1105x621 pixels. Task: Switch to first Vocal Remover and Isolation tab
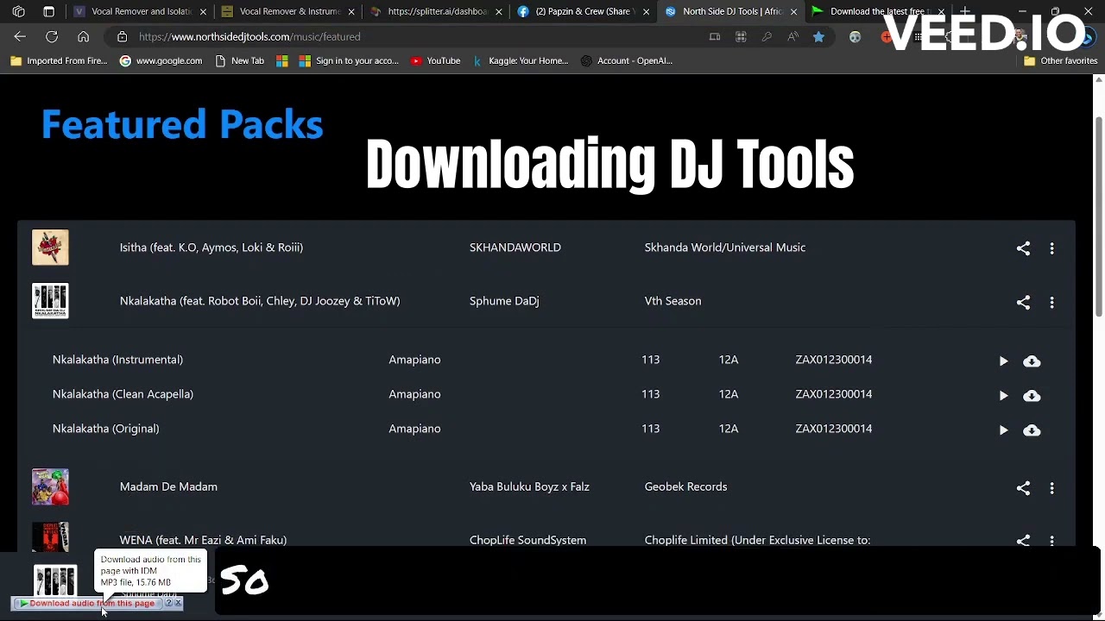tap(141, 11)
